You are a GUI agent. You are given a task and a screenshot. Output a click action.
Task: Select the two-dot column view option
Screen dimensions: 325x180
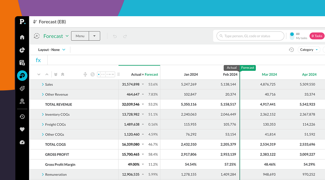point(103,74)
